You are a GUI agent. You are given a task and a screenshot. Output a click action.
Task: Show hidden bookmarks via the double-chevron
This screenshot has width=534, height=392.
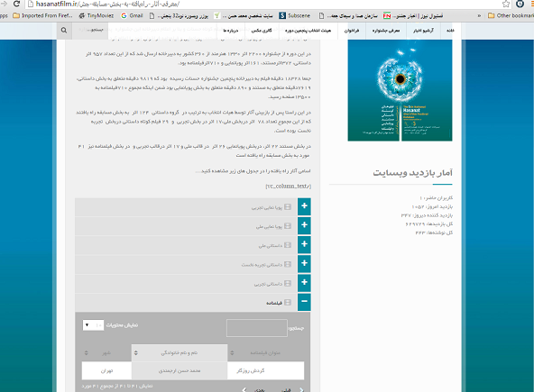(x=479, y=15)
